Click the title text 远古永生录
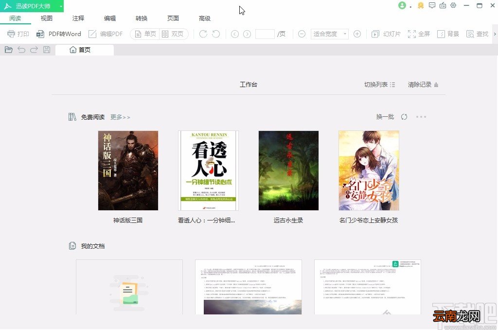The width and height of the screenshot is (498, 330). tap(288, 220)
